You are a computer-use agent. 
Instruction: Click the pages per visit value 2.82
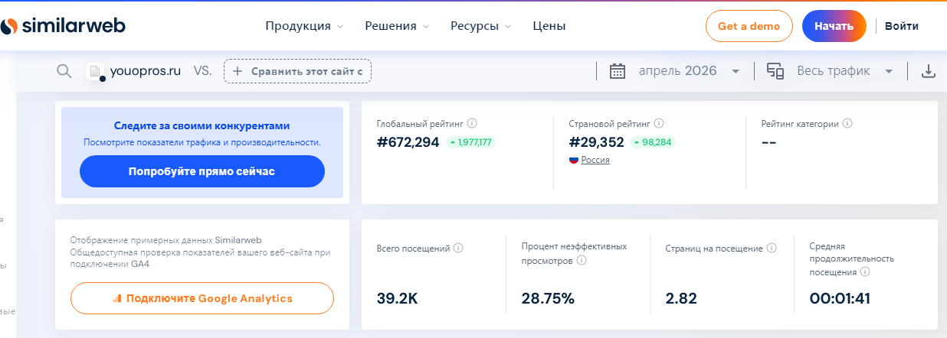[681, 298]
